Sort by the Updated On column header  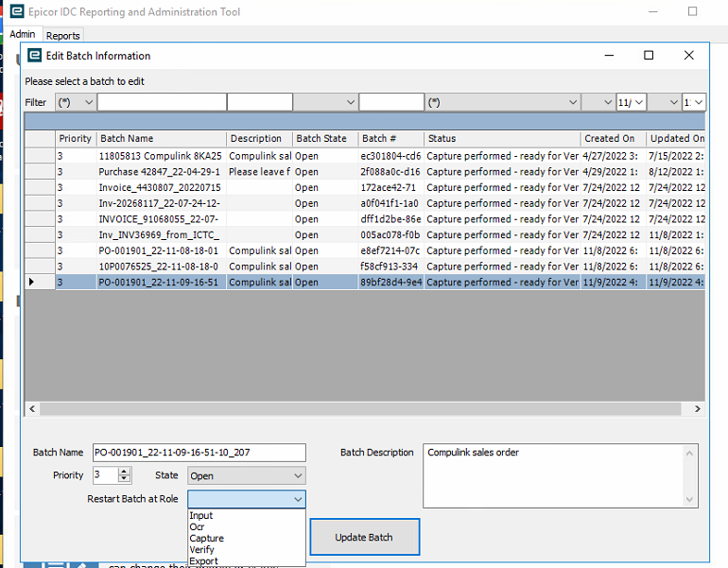(676, 138)
